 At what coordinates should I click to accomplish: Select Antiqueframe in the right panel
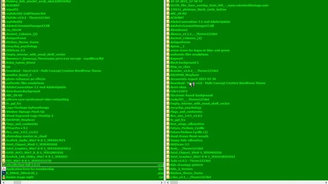(x=180, y=42)
